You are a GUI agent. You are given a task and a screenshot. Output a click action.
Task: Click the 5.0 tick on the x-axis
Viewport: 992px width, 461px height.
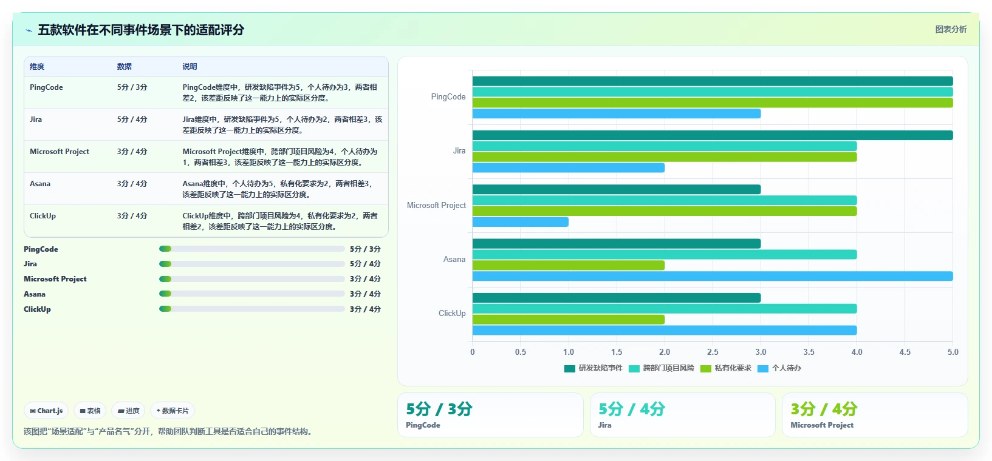point(953,352)
